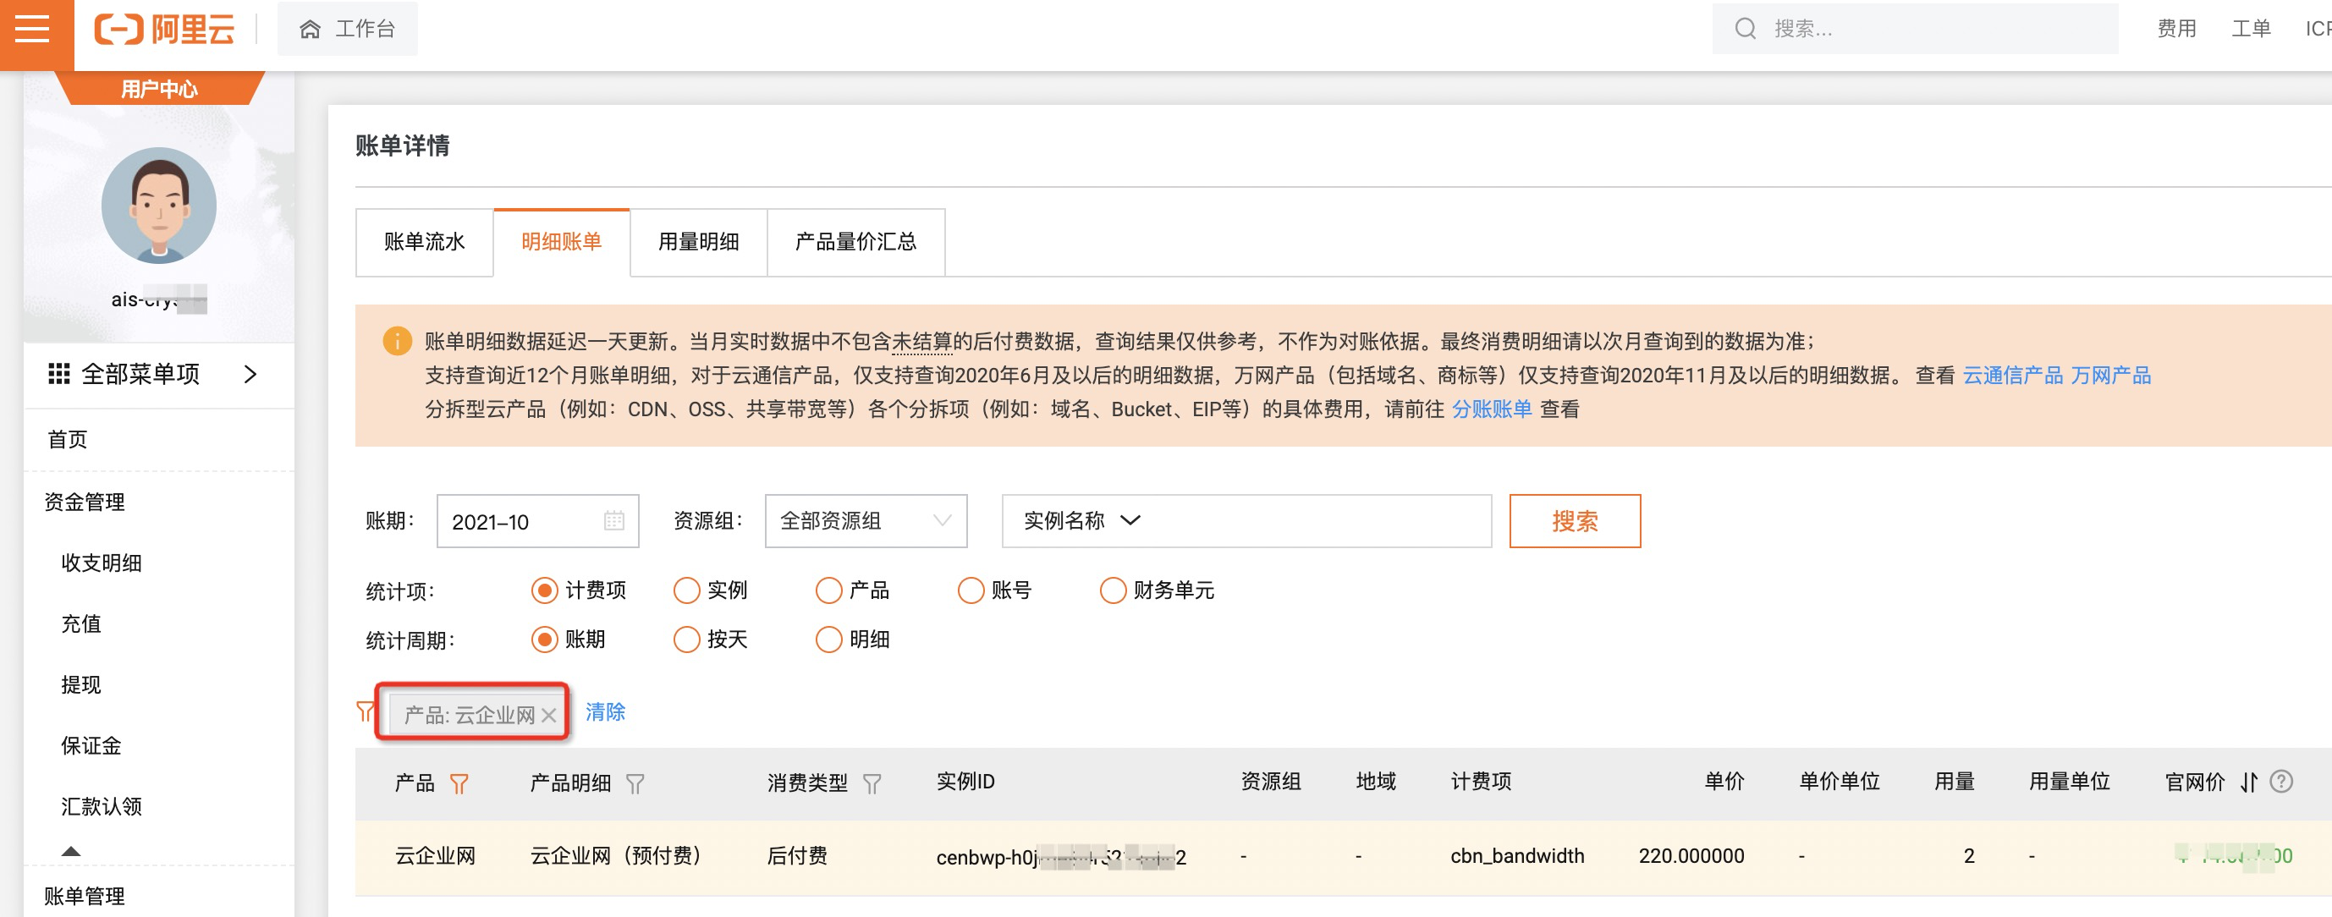Image resolution: width=2332 pixels, height=917 pixels.
Task: Click the filter icon next to 产品 column
Action: click(459, 783)
